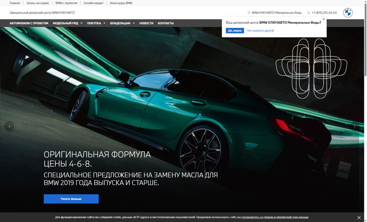Click the Узнать больше button
Screen dimensions: 367x222
coord(71,199)
